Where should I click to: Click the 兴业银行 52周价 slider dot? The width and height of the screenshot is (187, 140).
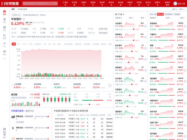click(x=134, y=29)
